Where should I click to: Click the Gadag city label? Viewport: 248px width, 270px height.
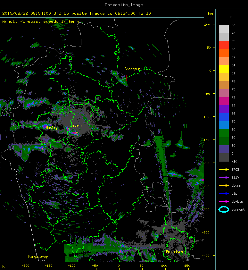(x=76, y=125)
